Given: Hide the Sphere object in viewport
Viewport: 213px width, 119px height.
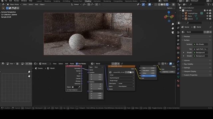Looking at the screenshot, I should [207, 19].
